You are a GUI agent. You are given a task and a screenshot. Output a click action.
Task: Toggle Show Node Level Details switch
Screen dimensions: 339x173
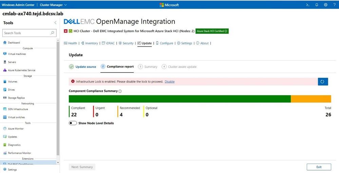point(73,123)
